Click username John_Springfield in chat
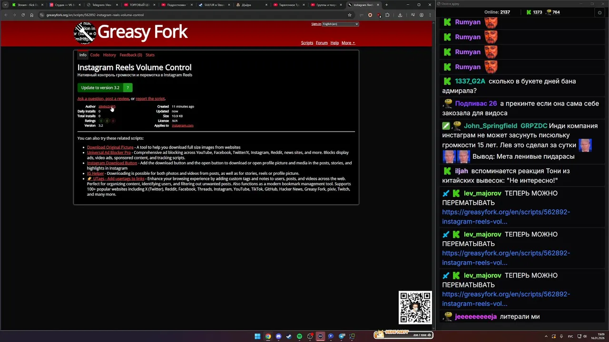The image size is (609, 342). pyautogui.click(x=491, y=126)
